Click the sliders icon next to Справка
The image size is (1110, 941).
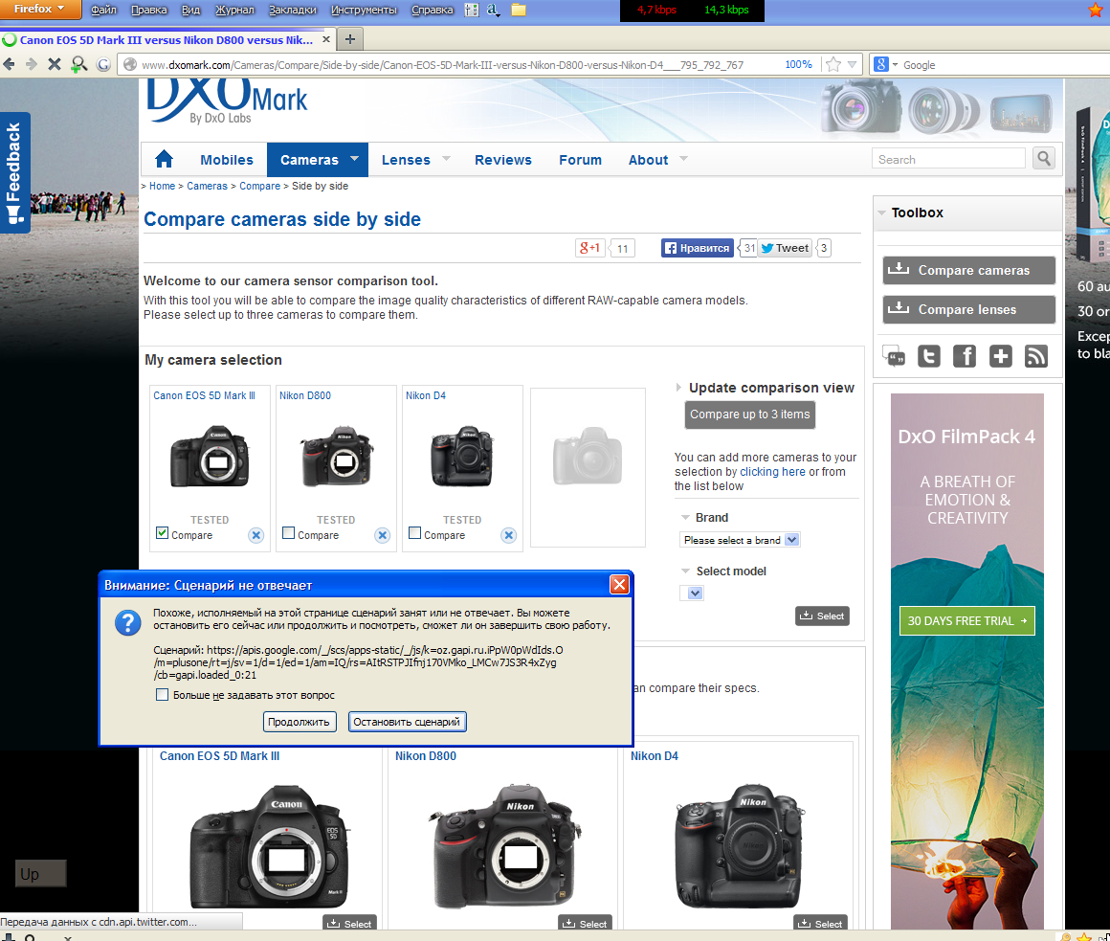click(x=472, y=10)
